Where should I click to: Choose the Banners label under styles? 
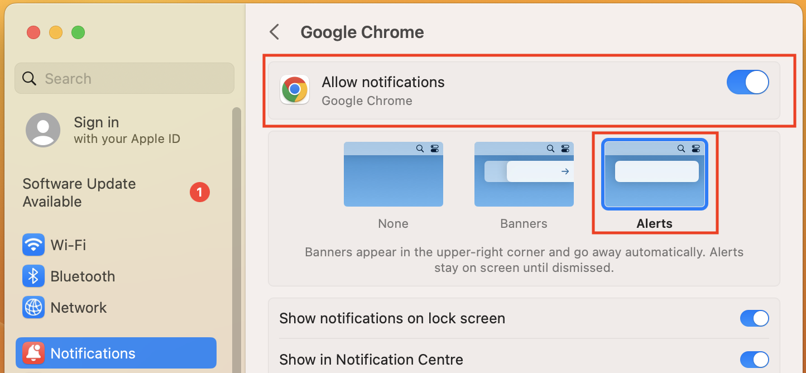tap(524, 223)
